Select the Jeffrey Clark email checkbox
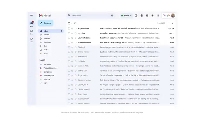 tap(69, 71)
